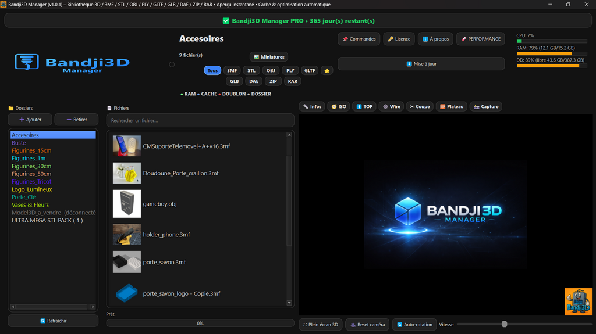The image size is (596, 334).
Task: Click the Ajouter folder button
Action: (30, 120)
